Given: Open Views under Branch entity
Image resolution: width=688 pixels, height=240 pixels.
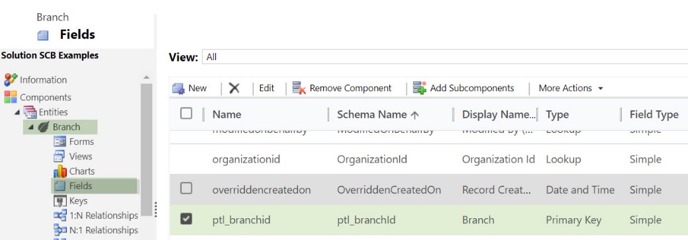Looking at the screenshot, I should 81,156.
